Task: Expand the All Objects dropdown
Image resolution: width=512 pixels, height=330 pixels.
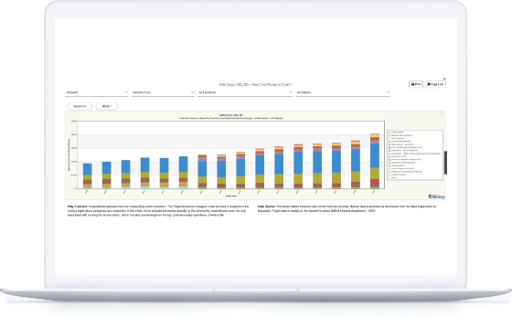Action: [343, 92]
